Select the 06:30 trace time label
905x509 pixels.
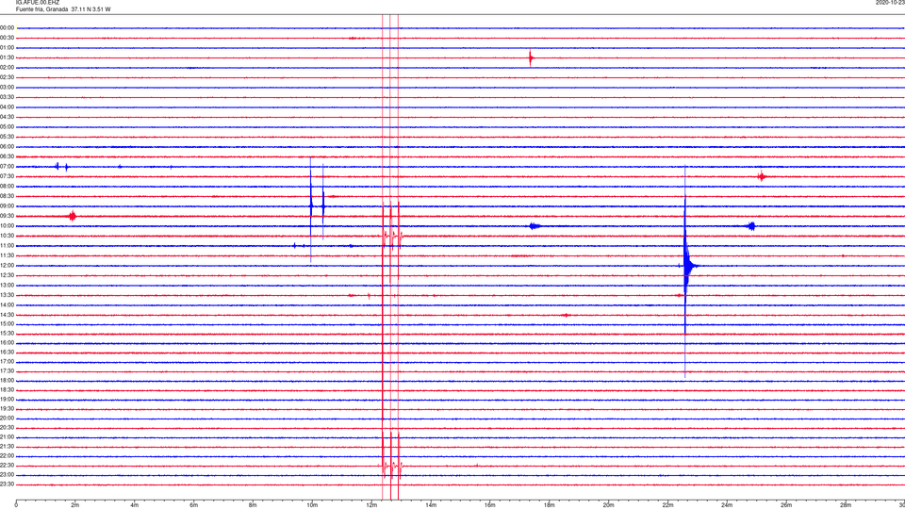7,157
